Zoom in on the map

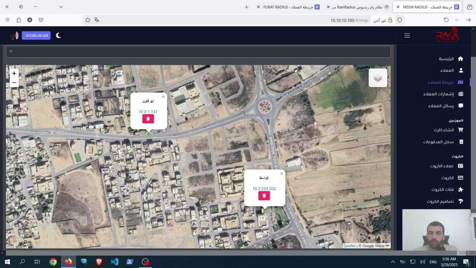pos(14,73)
